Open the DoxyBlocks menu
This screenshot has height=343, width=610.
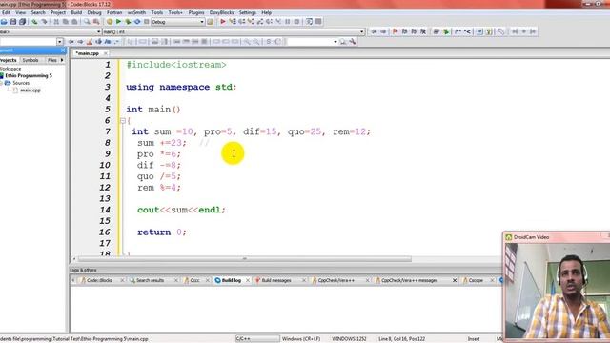pos(221,12)
